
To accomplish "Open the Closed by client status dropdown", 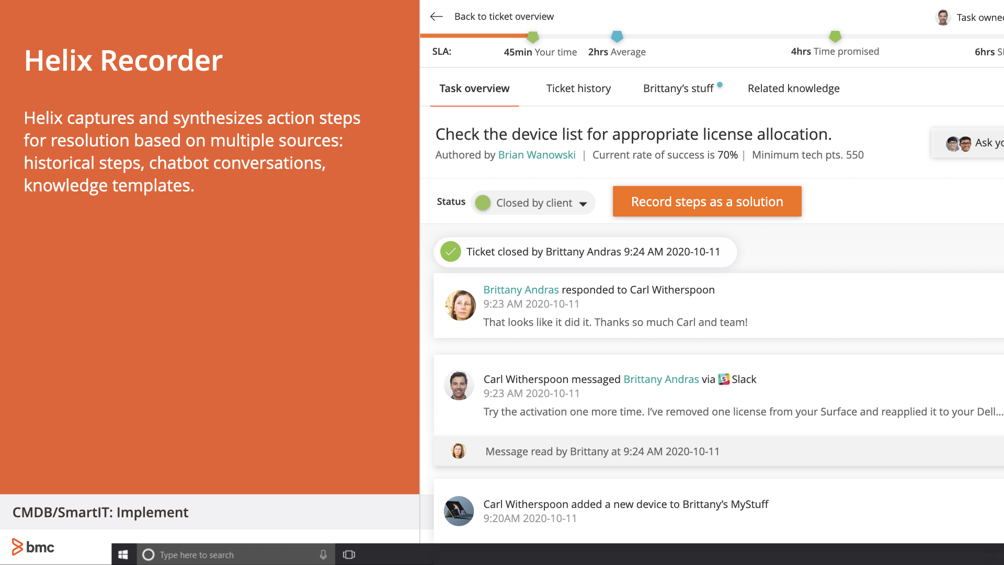I will [x=534, y=203].
